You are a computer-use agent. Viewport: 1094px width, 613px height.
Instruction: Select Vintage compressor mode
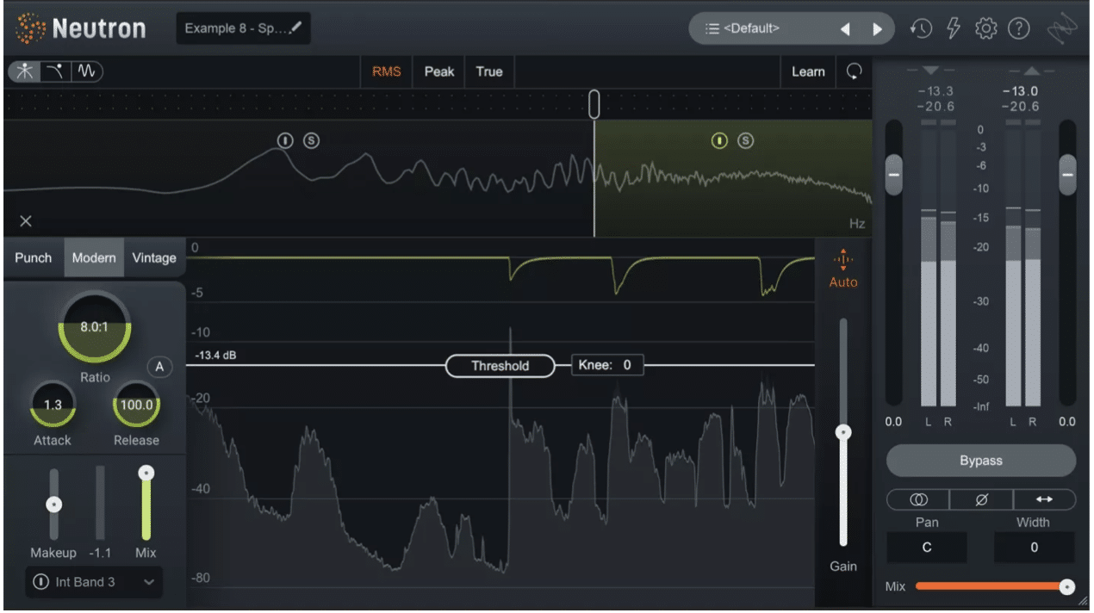coord(153,257)
